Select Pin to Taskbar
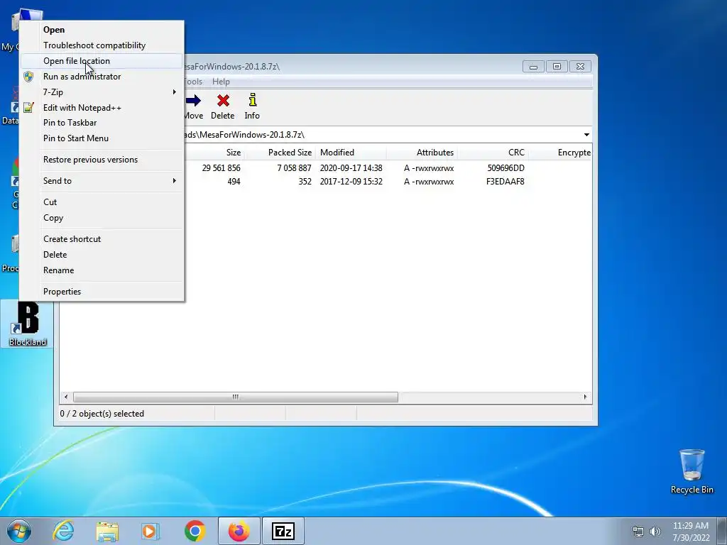 (70, 123)
